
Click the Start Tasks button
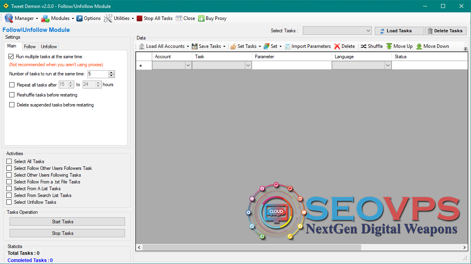67,222
